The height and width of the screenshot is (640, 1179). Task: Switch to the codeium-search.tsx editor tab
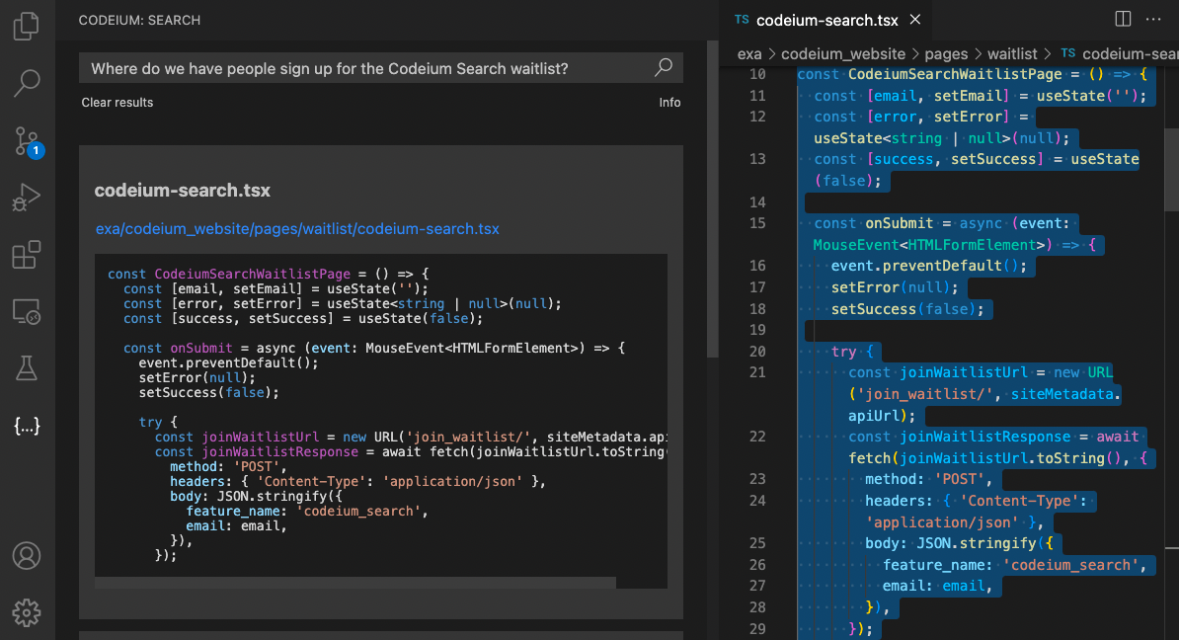(x=827, y=20)
